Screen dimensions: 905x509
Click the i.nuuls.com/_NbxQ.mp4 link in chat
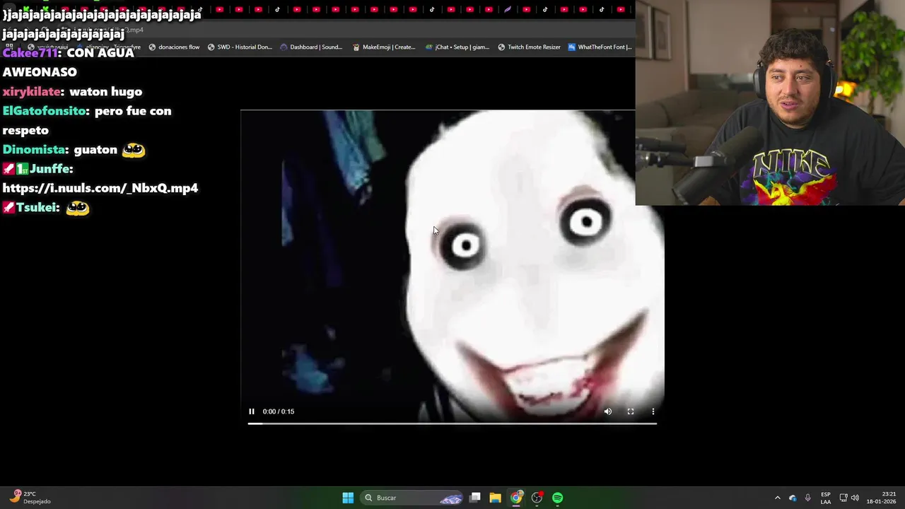[100, 188]
